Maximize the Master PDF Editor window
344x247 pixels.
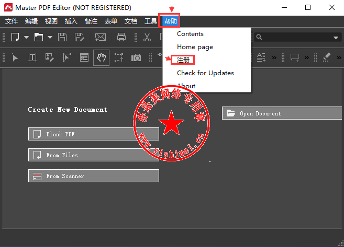click(x=308, y=7)
